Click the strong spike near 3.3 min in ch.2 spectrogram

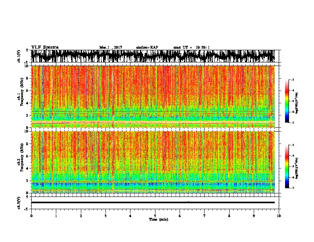[x=113, y=162]
